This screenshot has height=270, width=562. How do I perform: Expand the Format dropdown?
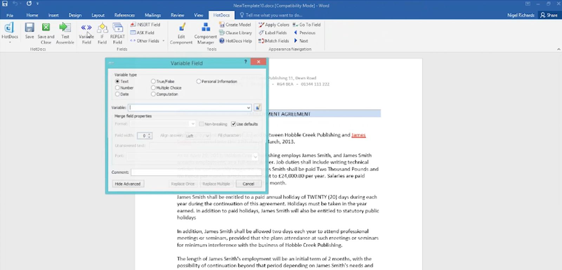coord(192,124)
